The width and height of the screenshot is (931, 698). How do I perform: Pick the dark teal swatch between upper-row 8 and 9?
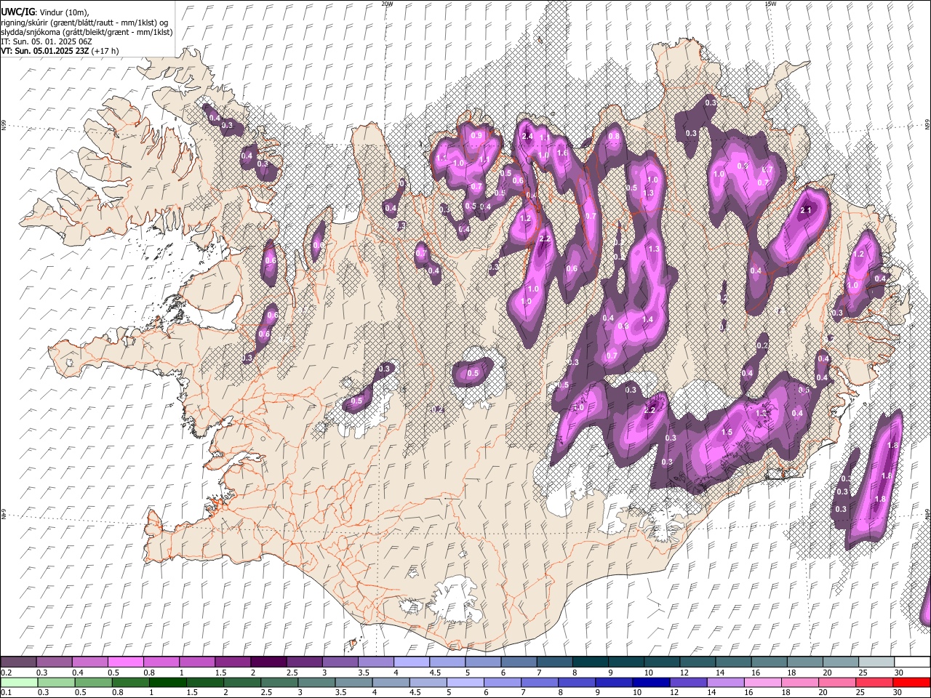coord(590,662)
